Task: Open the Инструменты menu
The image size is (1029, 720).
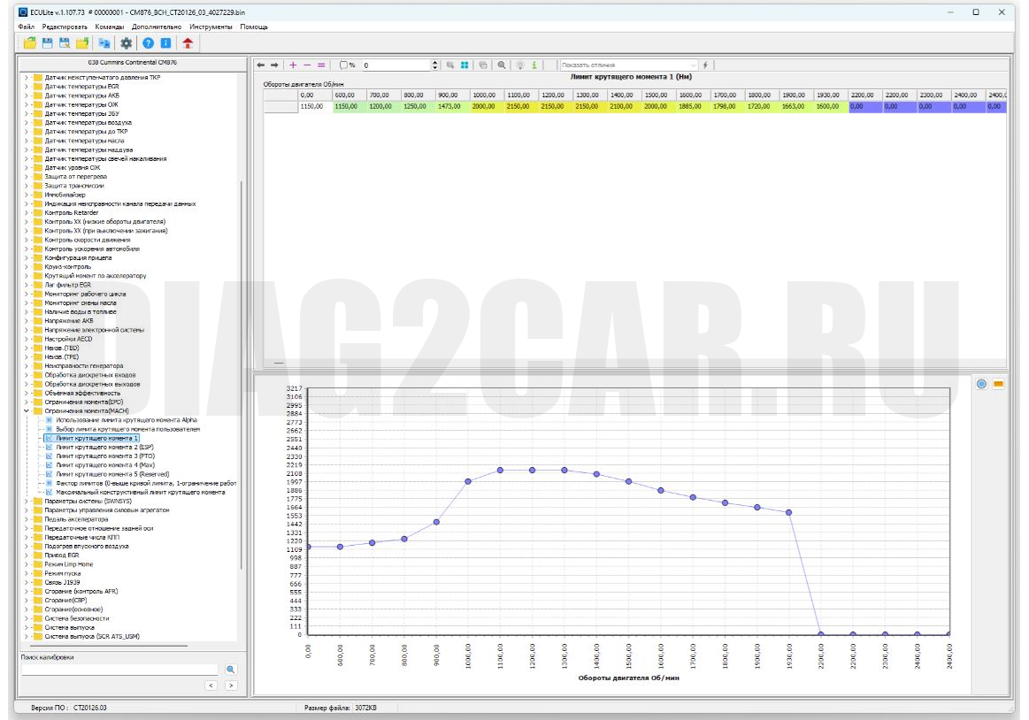Action: coord(211,27)
